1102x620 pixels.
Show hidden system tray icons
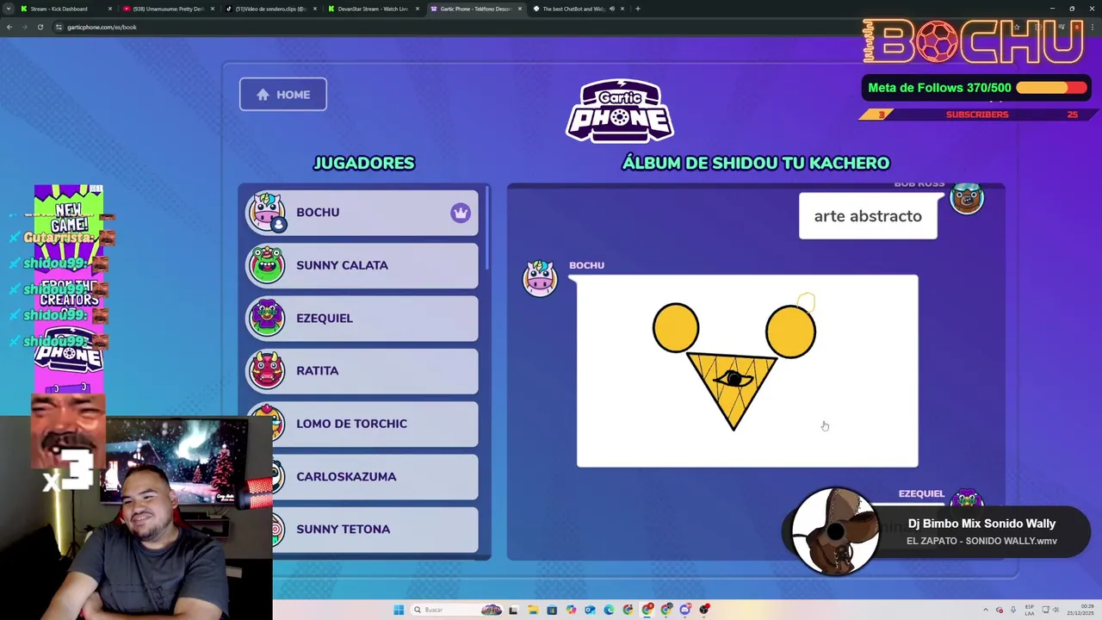click(986, 610)
